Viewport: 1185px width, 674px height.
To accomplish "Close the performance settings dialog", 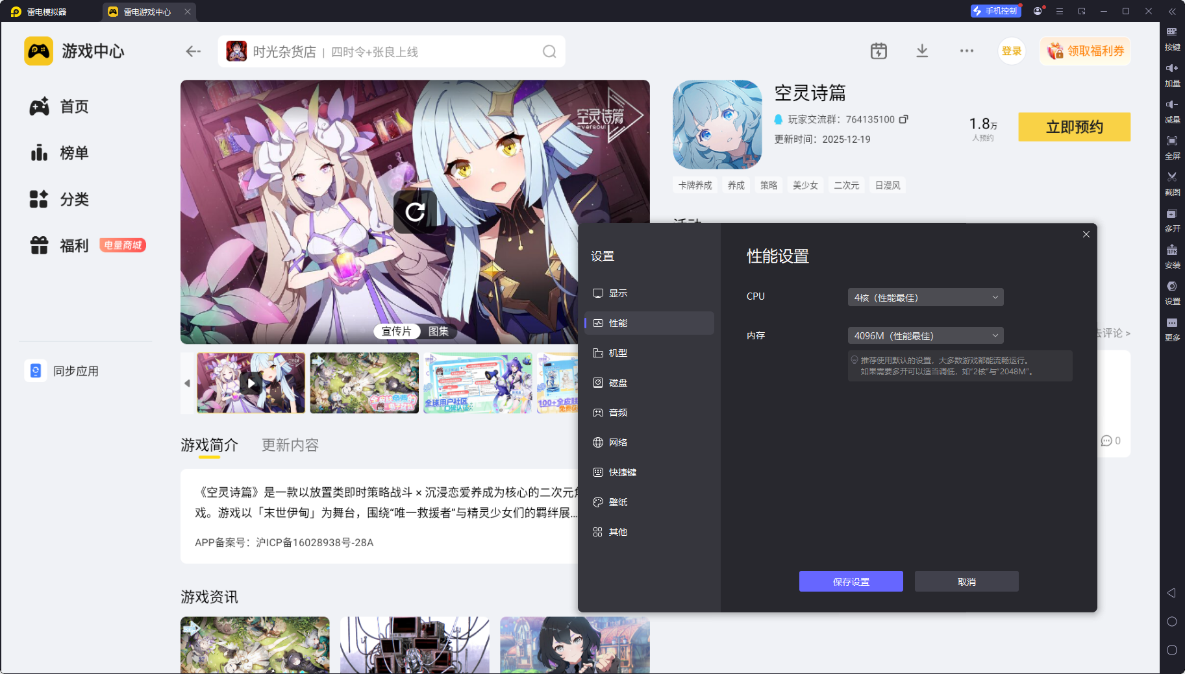I will click(x=1086, y=234).
